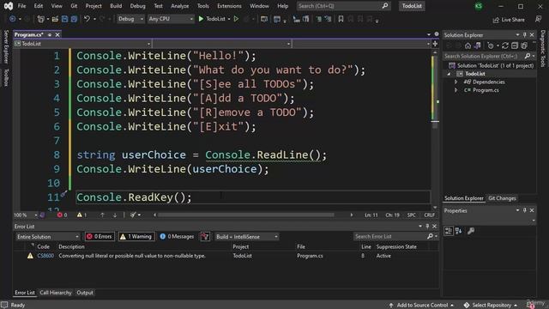Click the Open File folder icon
Screen dimensions: 549x309
click(x=55, y=19)
